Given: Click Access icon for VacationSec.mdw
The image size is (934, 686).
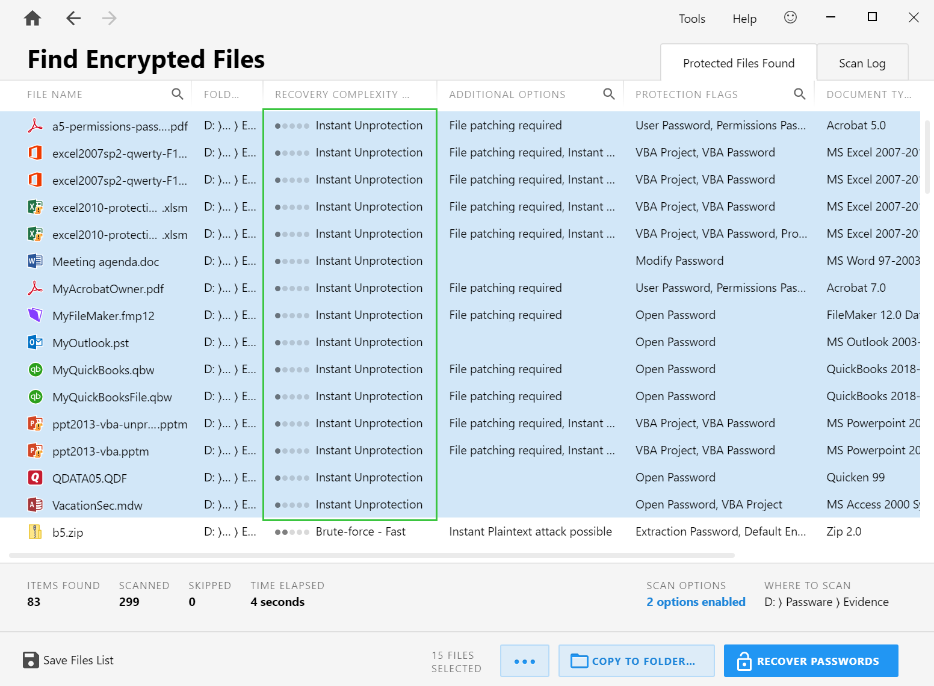Looking at the screenshot, I should pos(36,504).
